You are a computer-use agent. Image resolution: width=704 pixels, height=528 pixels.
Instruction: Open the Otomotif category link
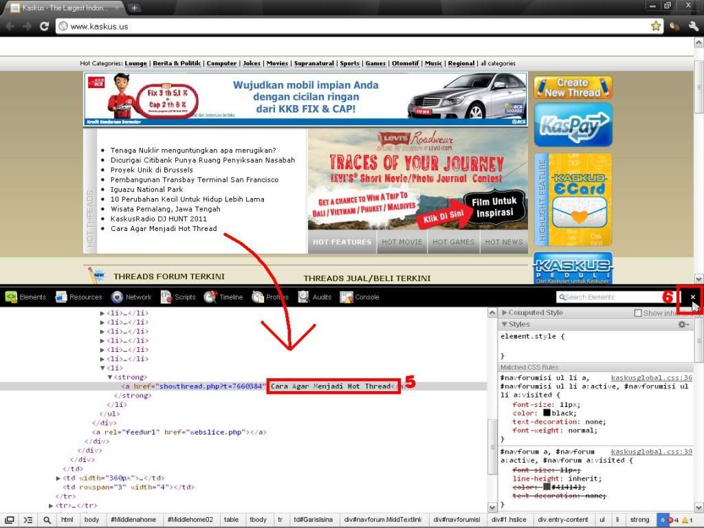pyautogui.click(x=406, y=63)
